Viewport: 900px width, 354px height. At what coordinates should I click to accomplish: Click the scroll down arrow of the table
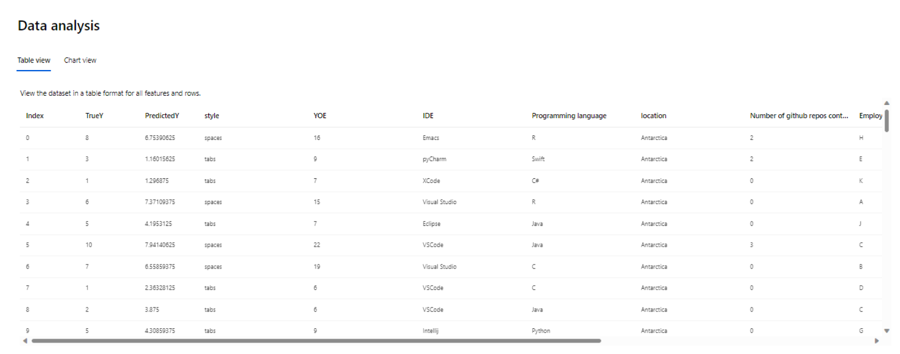point(886,330)
